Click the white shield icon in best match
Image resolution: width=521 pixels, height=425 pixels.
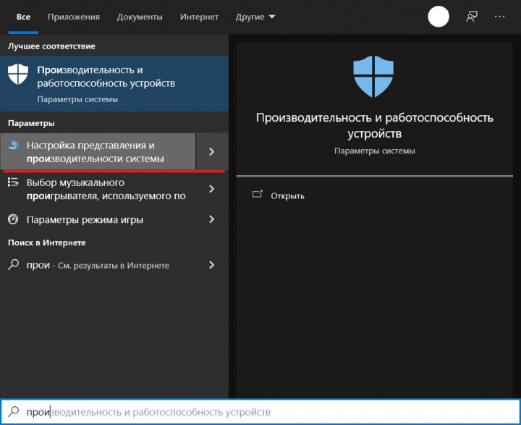pos(18,74)
